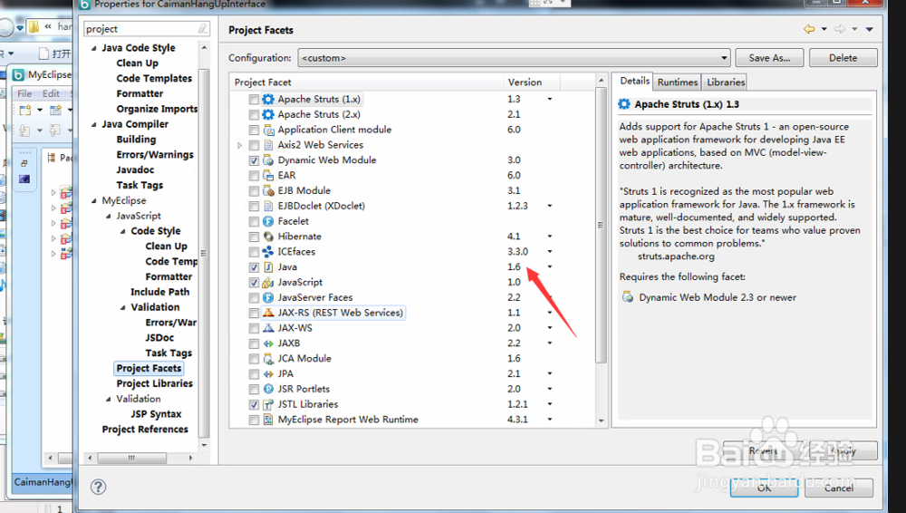The width and height of the screenshot is (906, 513).
Task: Select Project Facets in the tree
Action: pos(149,368)
